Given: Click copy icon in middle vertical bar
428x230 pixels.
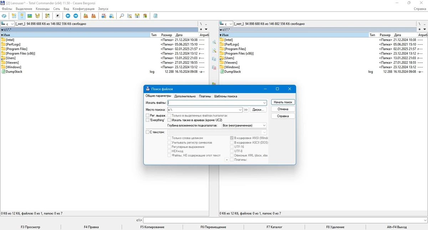Looking at the screenshot, I should 214,59.
